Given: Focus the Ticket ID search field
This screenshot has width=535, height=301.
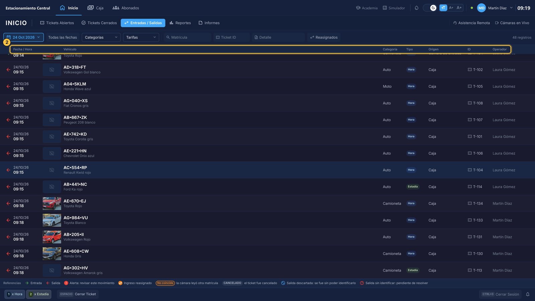Looking at the screenshot, I should click(231, 37).
